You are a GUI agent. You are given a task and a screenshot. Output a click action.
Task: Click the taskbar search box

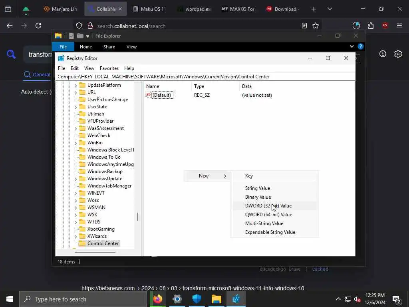click(83, 299)
